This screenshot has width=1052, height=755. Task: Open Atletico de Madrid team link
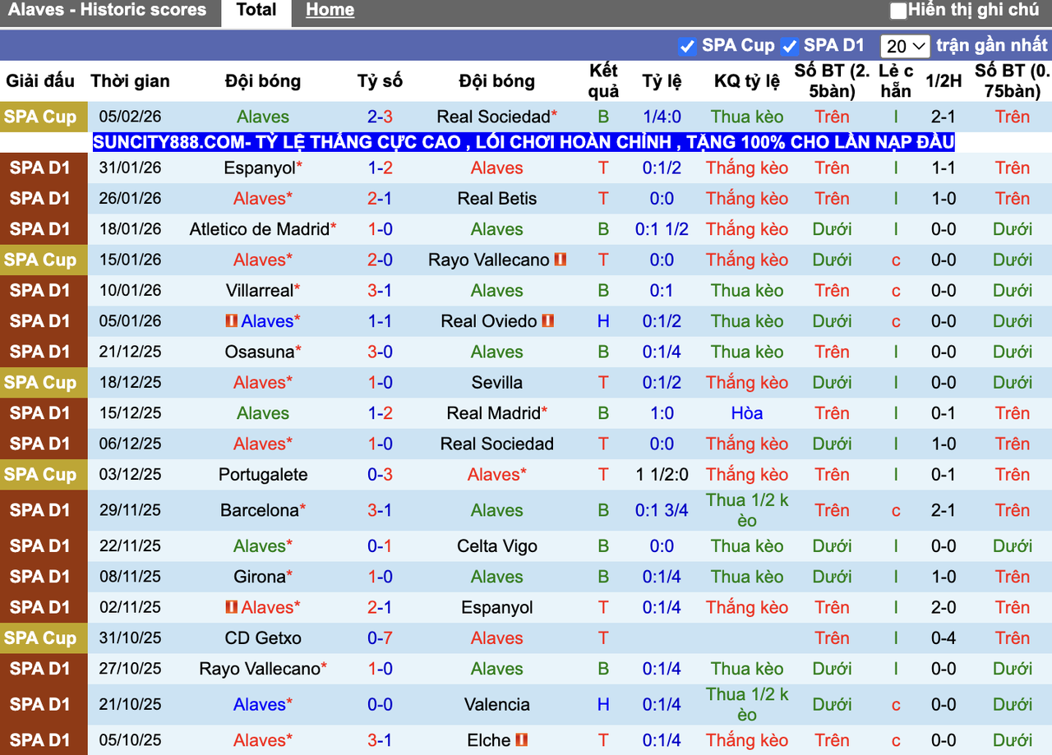[x=259, y=229]
